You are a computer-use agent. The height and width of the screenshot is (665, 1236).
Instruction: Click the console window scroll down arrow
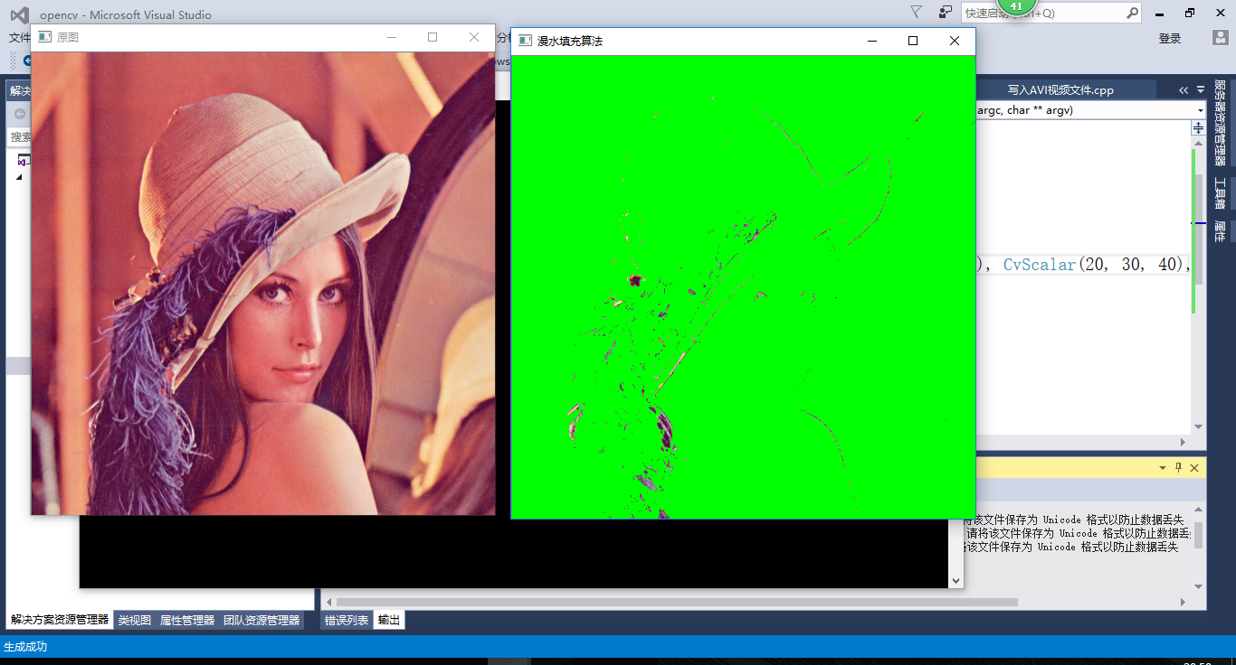point(956,580)
